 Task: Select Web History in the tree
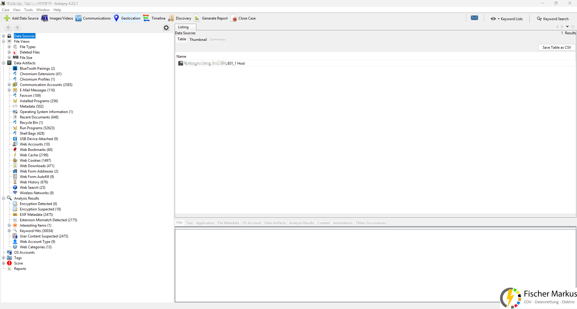(x=34, y=182)
